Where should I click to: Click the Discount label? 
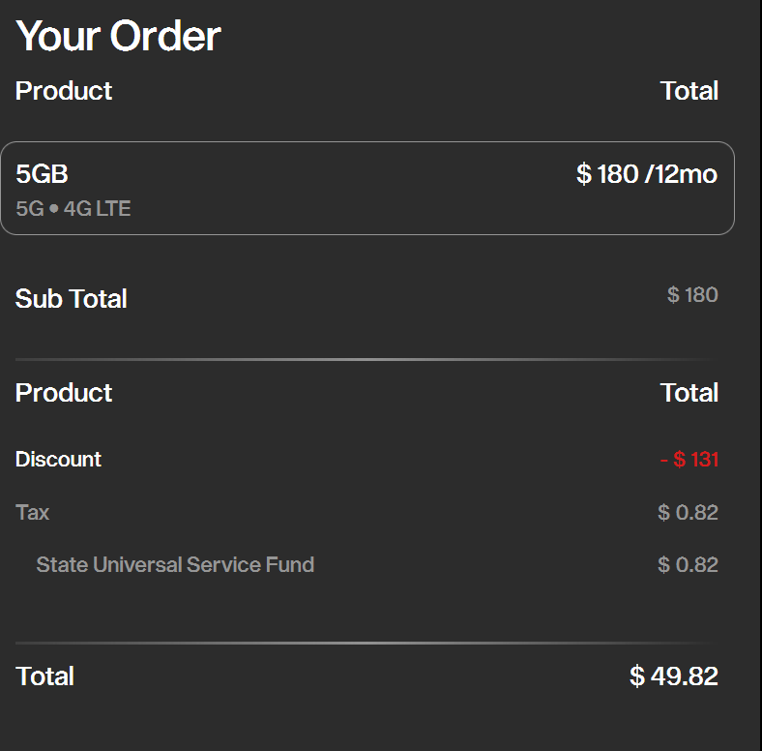58,460
